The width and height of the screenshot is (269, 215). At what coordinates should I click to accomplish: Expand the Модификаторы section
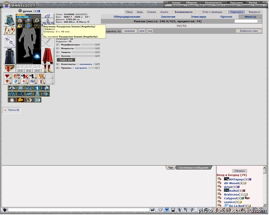[x=57, y=45]
